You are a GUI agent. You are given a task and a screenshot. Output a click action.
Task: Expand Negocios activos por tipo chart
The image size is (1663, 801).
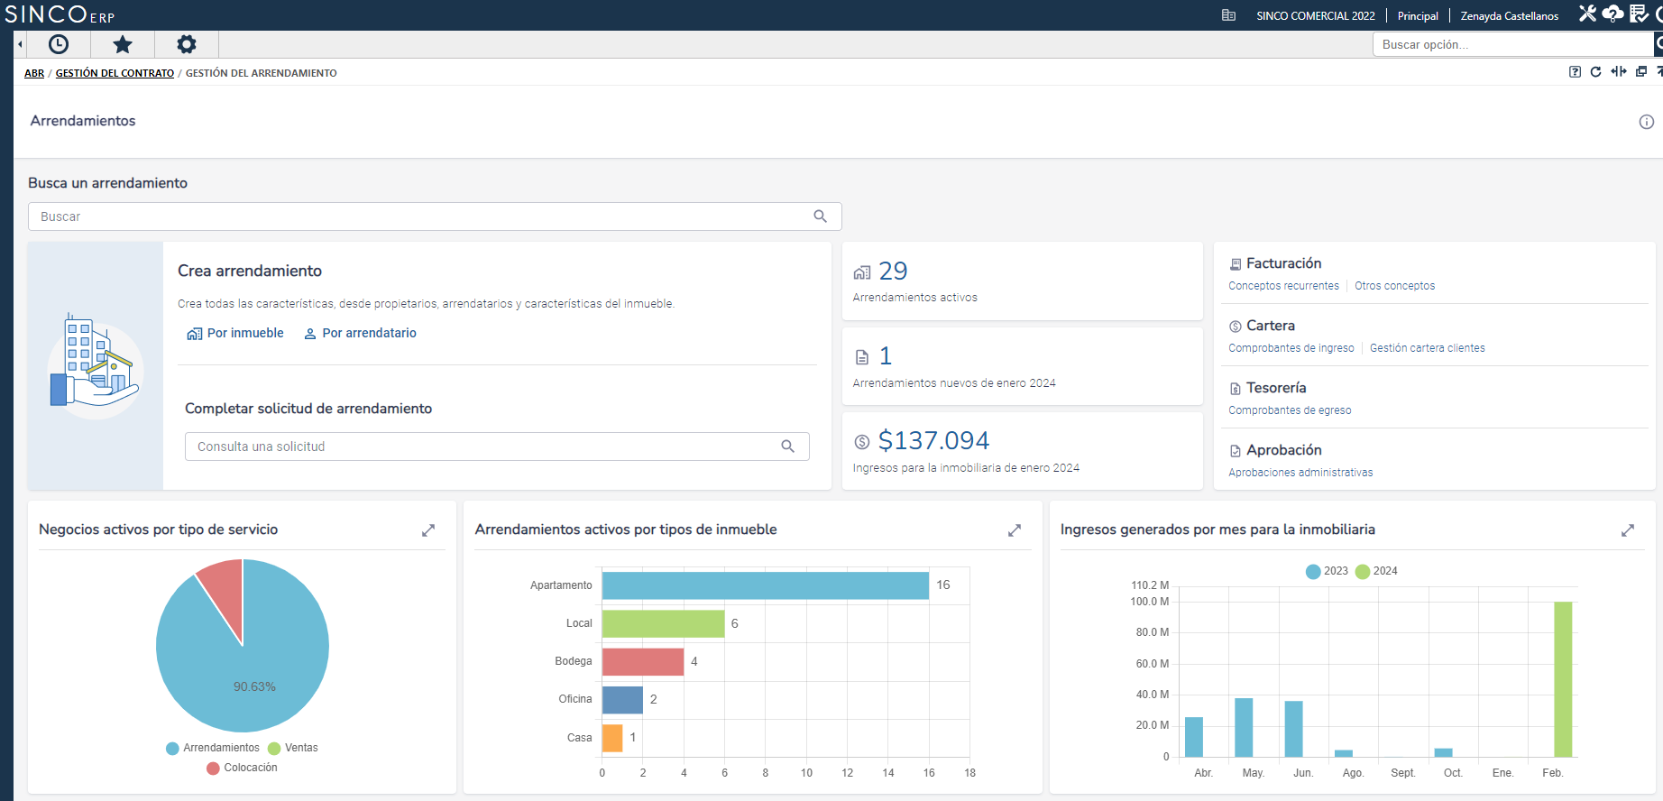[428, 530]
